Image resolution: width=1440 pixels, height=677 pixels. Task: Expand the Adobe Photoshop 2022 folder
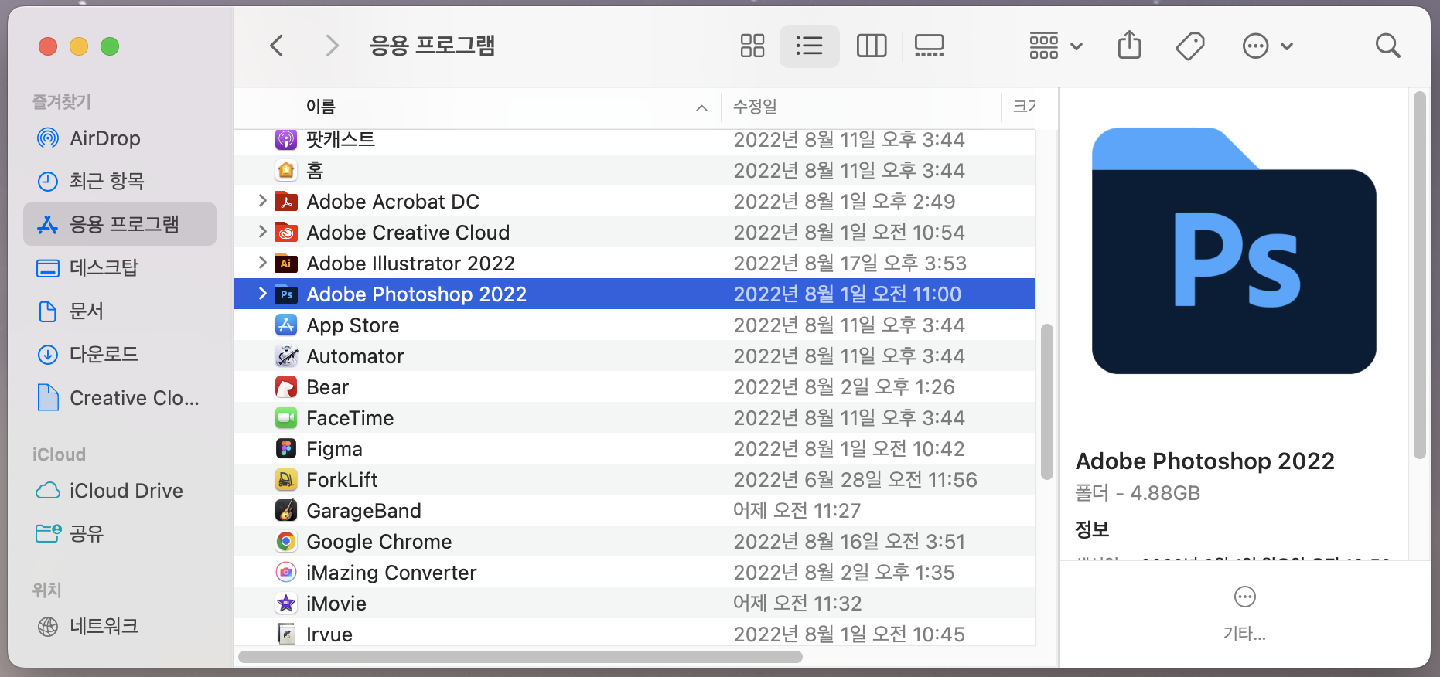[262, 294]
